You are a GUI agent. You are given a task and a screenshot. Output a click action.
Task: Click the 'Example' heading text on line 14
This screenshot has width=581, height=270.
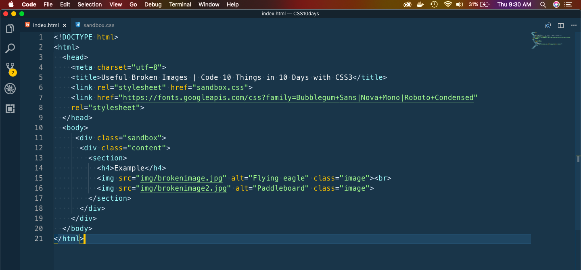130,168
